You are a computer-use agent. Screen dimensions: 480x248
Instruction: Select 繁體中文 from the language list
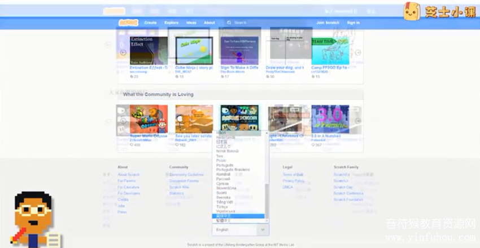pyautogui.click(x=238, y=220)
